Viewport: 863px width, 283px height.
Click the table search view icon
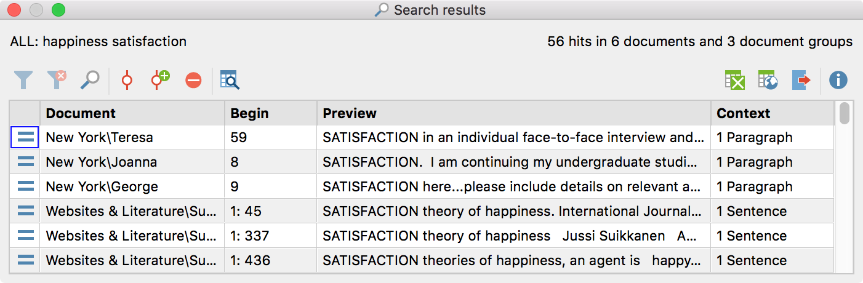click(x=230, y=80)
